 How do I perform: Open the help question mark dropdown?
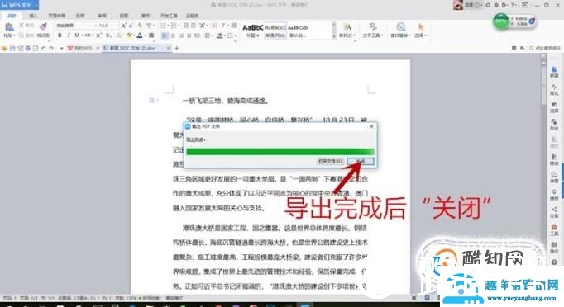513,5
